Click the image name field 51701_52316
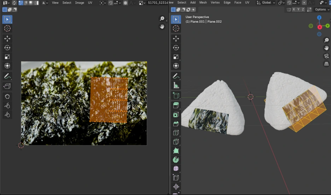Image resolution: width=331 pixels, height=195 pixels. pyautogui.click(x=158, y=3)
